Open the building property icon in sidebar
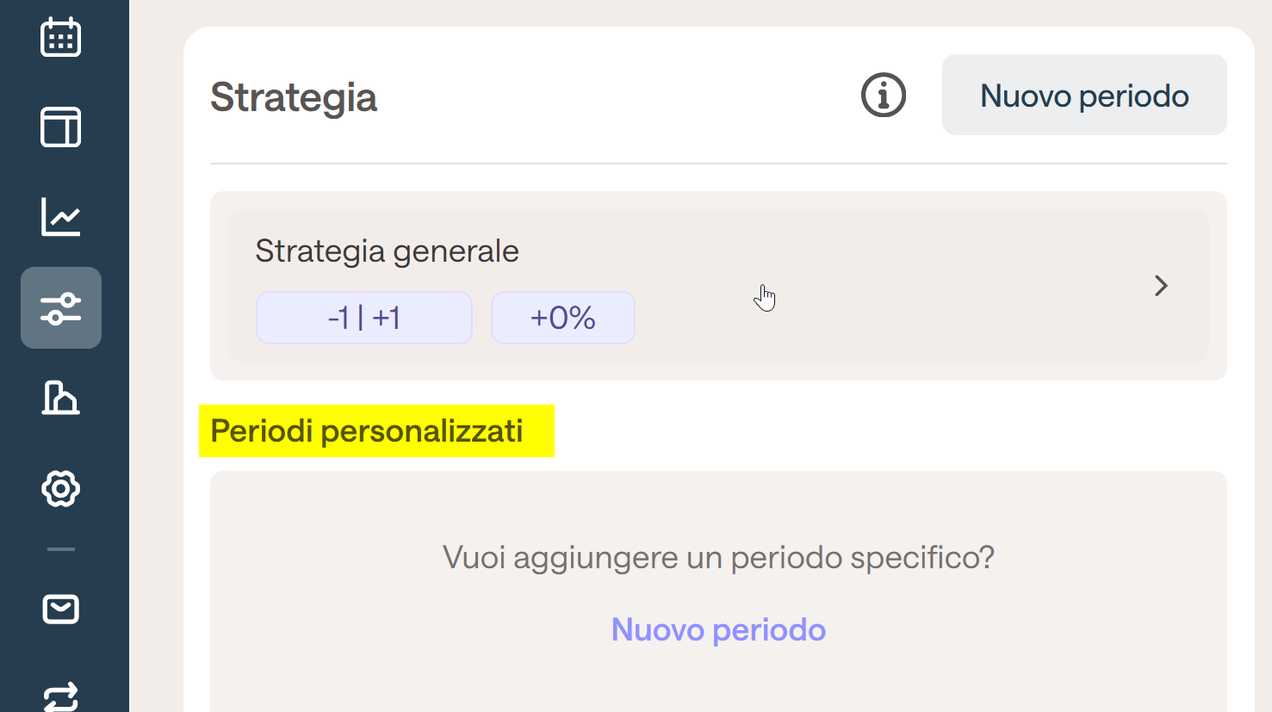 tap(61, 398)
